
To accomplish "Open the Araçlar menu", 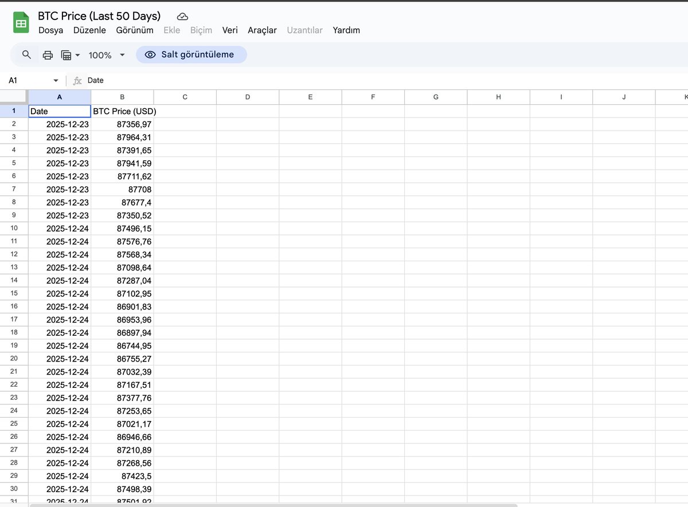I will (x=262, y=30).
